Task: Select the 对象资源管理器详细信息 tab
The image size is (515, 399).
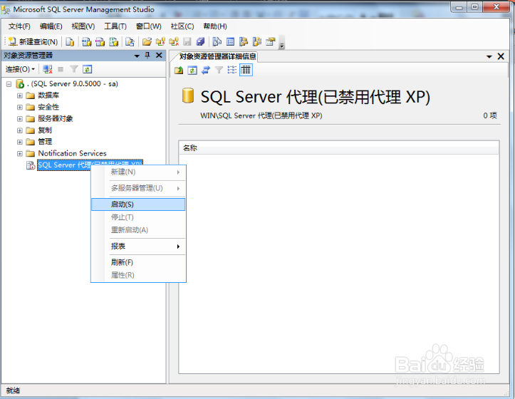Action: point(217,56)
